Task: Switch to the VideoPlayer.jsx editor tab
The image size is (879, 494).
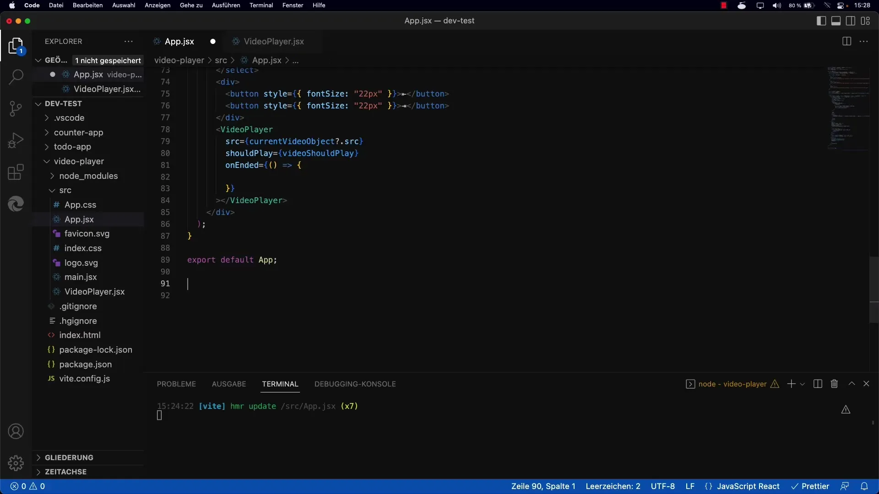Action: point(274,41)
